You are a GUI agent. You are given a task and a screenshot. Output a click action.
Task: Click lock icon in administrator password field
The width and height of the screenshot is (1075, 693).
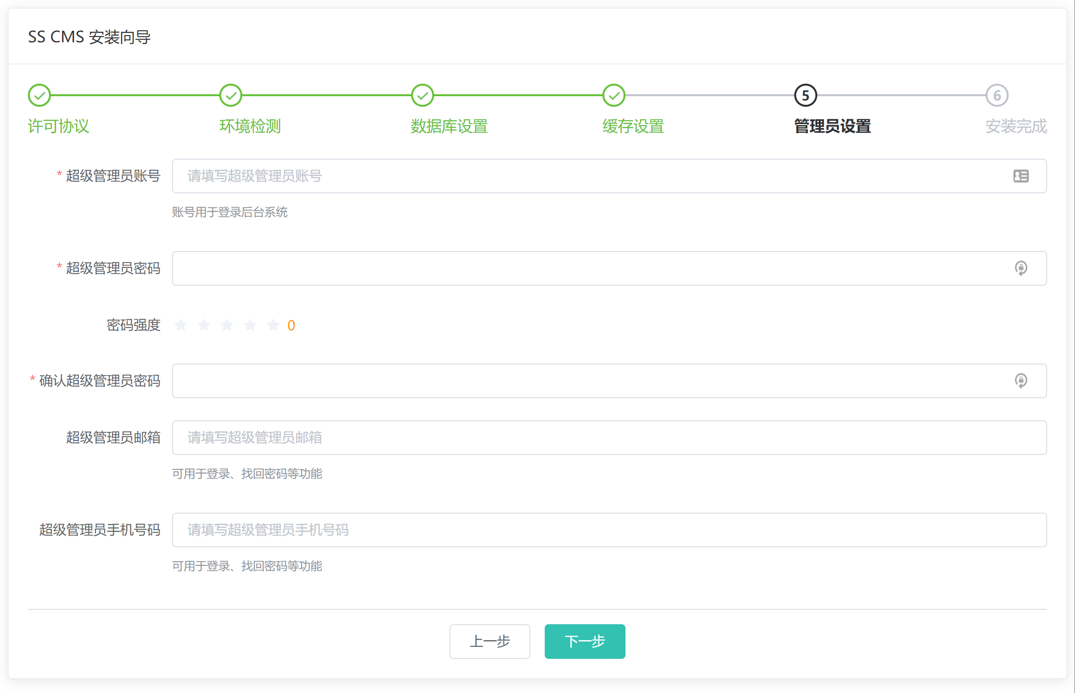(x=1021, y=268)
